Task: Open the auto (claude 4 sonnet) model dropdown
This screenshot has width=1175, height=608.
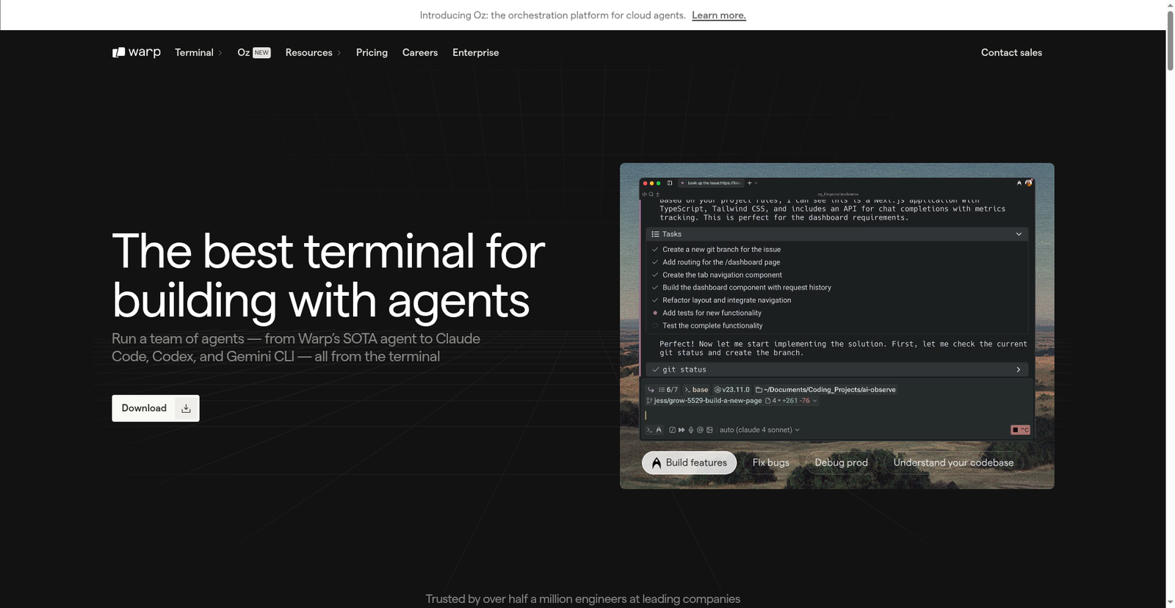Action: [759, 430]
